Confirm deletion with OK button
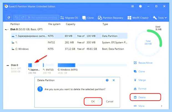The image size is (172, 112). tap(93, 101)
